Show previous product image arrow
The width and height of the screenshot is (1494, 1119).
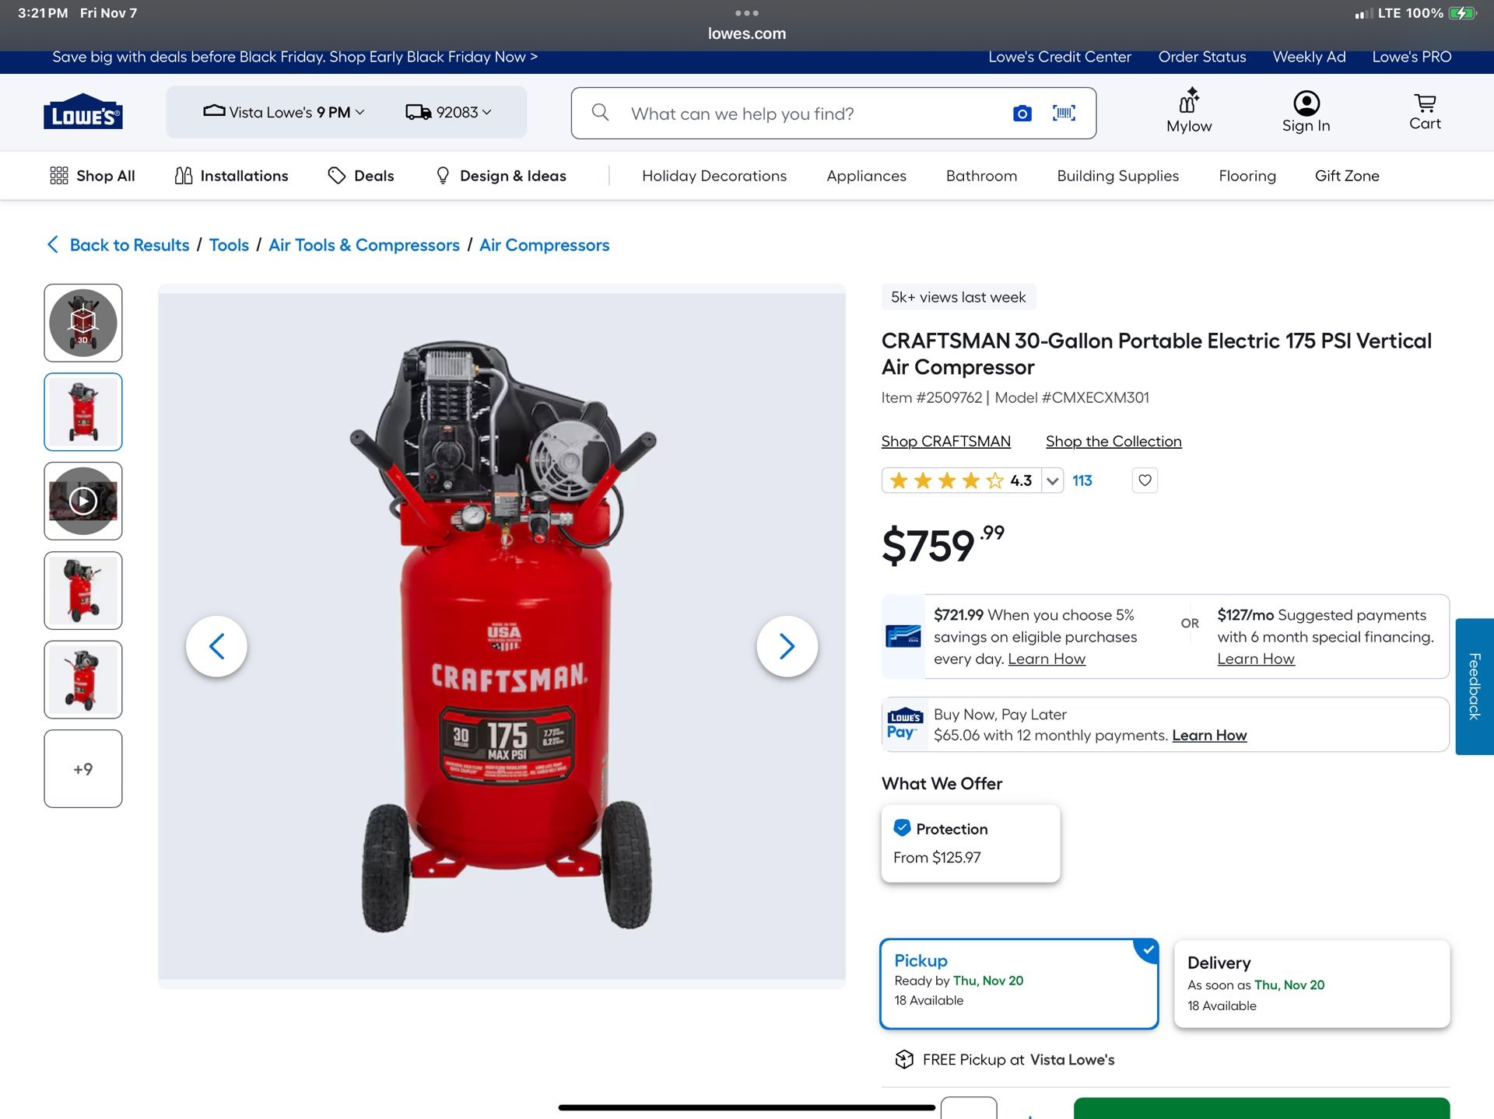tap(217, 646)
